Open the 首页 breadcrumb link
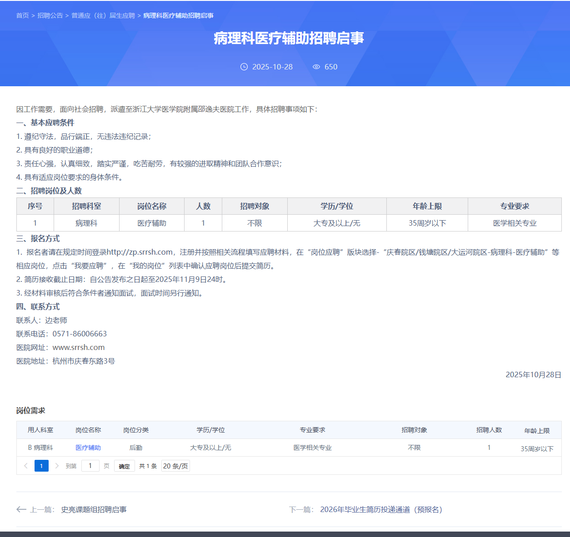570x537 pixels. tap(22, 15)
